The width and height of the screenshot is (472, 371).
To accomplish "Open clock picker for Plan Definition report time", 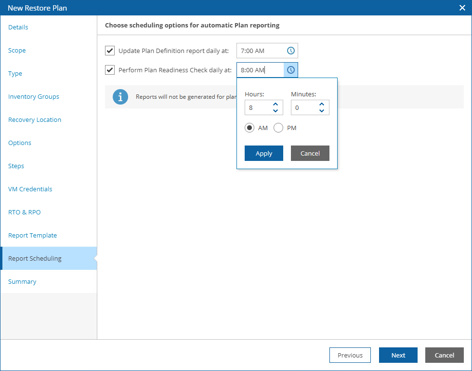I will [x=291, y=51].
